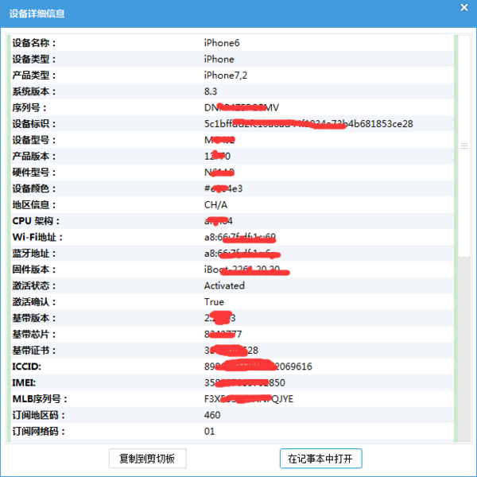This screenshot has height=477, width=477.
Task: Select the Wi-Fi地址 label
Action: (37, 237)
